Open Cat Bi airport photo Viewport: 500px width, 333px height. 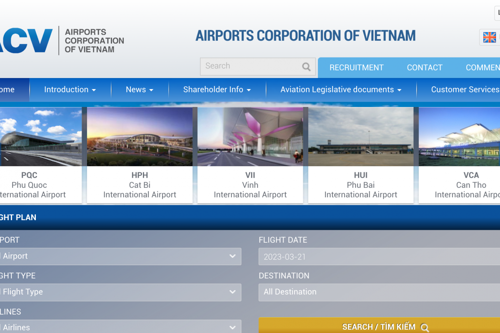(140, 137)
